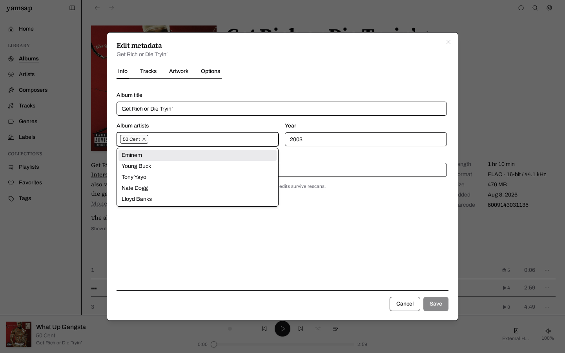Switch to the Tracks tab
The image size is (565, 353).
pos(148,71)
